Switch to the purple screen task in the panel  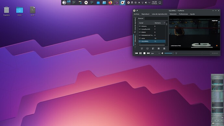click(x=117, y=3)
